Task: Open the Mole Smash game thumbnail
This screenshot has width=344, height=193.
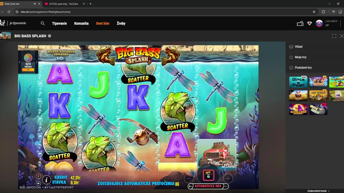Action: [318, 109]
